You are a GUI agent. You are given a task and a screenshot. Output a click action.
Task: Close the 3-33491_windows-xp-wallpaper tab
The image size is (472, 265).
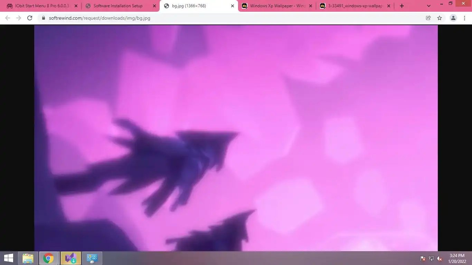click(389, 6)
